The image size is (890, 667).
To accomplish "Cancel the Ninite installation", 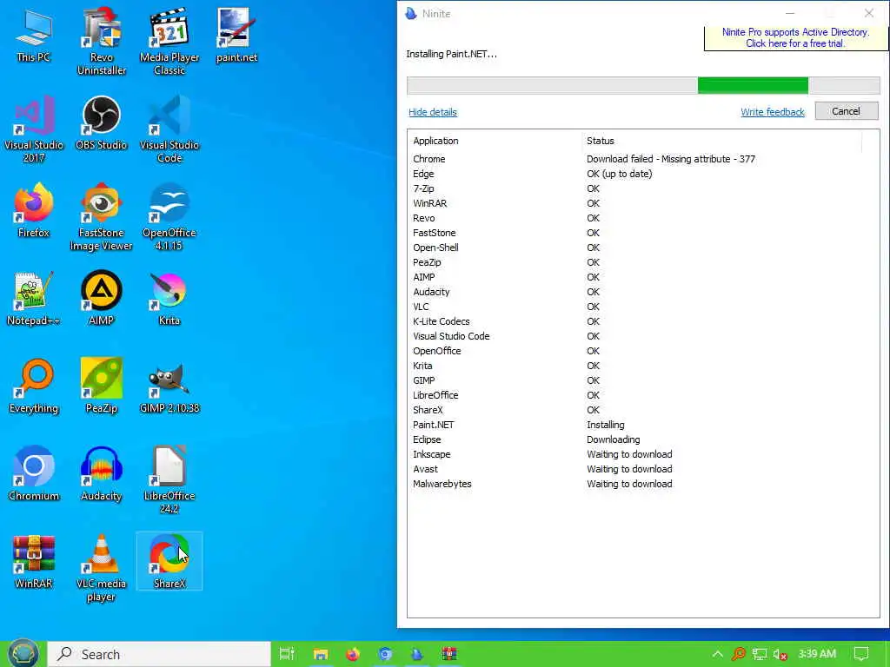I will click(x=847, y=111).
